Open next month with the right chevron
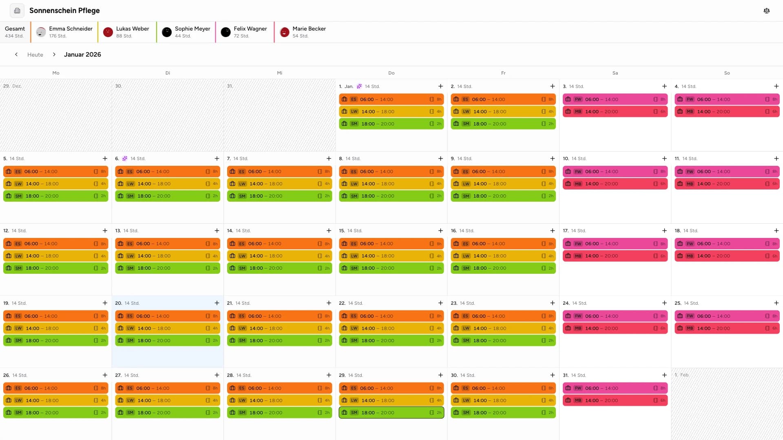 [54, 54]
